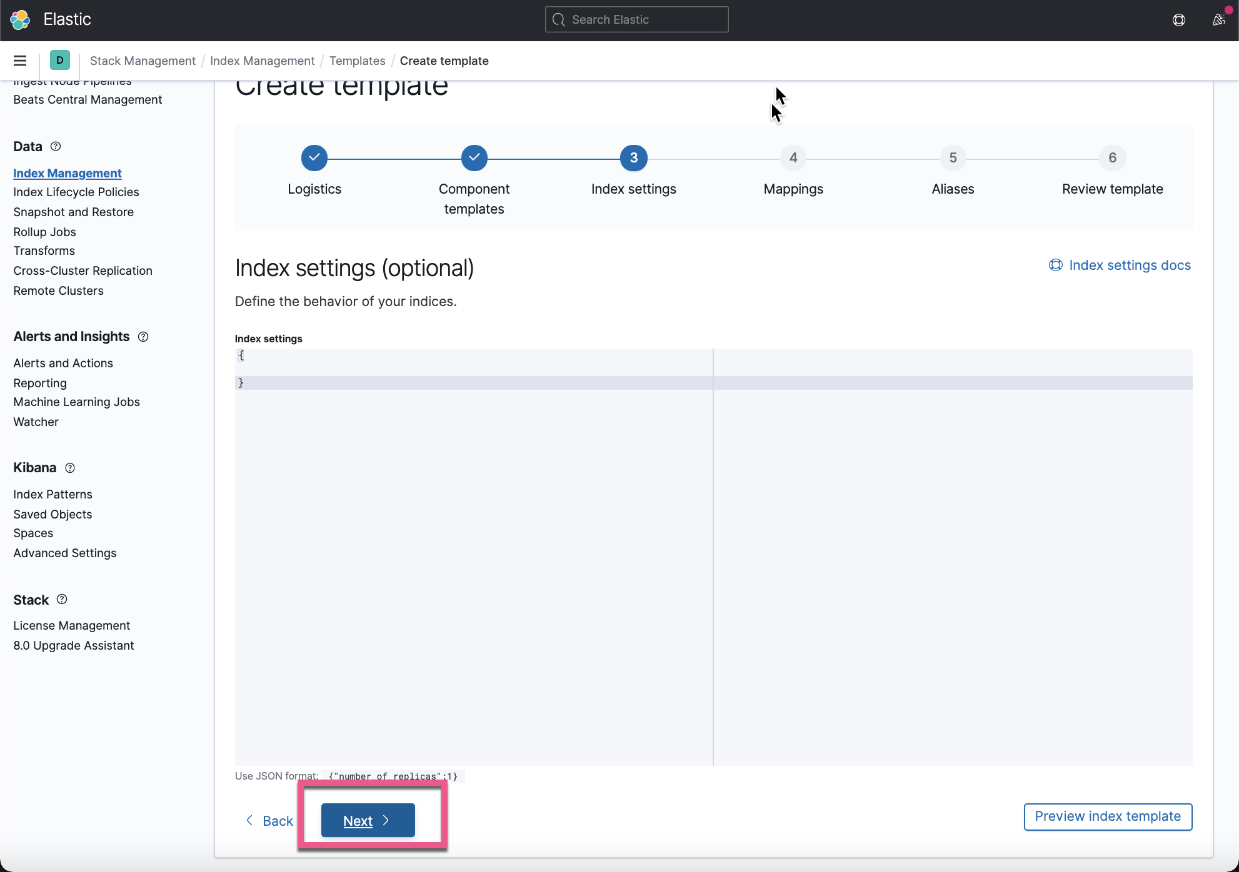Open the Index settings docs link
This screenshot has width=1239, height=872.
coord(1130,265)
